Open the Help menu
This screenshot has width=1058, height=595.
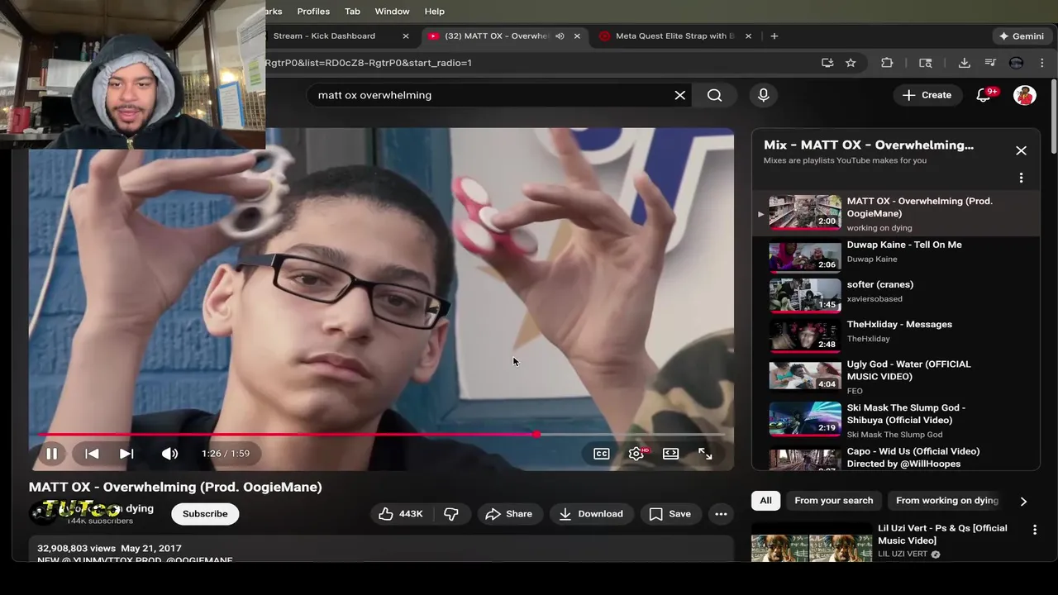coord(435,12)
